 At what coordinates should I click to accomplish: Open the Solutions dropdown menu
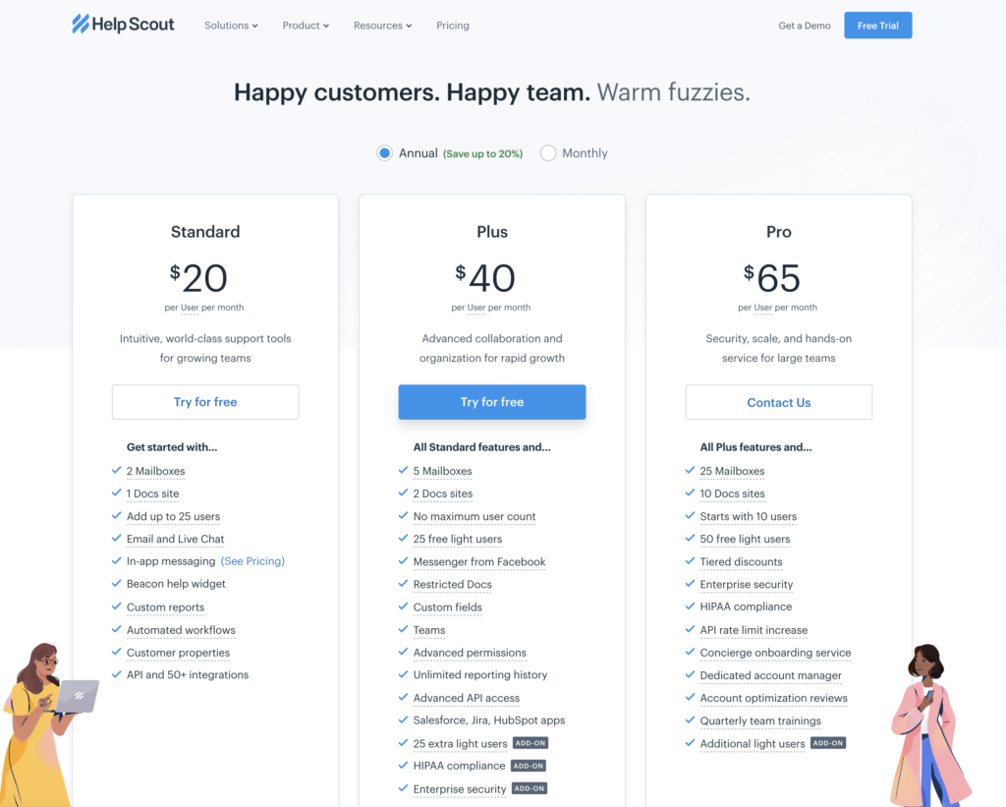click(x=231, y=26)
